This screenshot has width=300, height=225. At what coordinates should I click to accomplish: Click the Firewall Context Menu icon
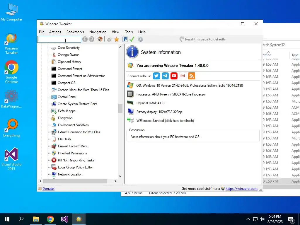[x=54, y=146]
